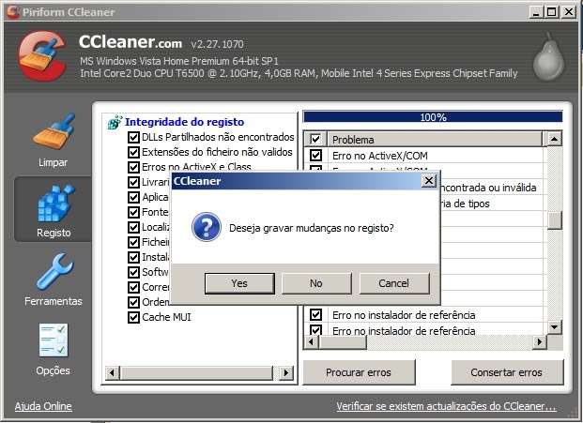583x423 pixels.
Task: Click the 100% scan progress bar
Action: (x=433, y=117)
